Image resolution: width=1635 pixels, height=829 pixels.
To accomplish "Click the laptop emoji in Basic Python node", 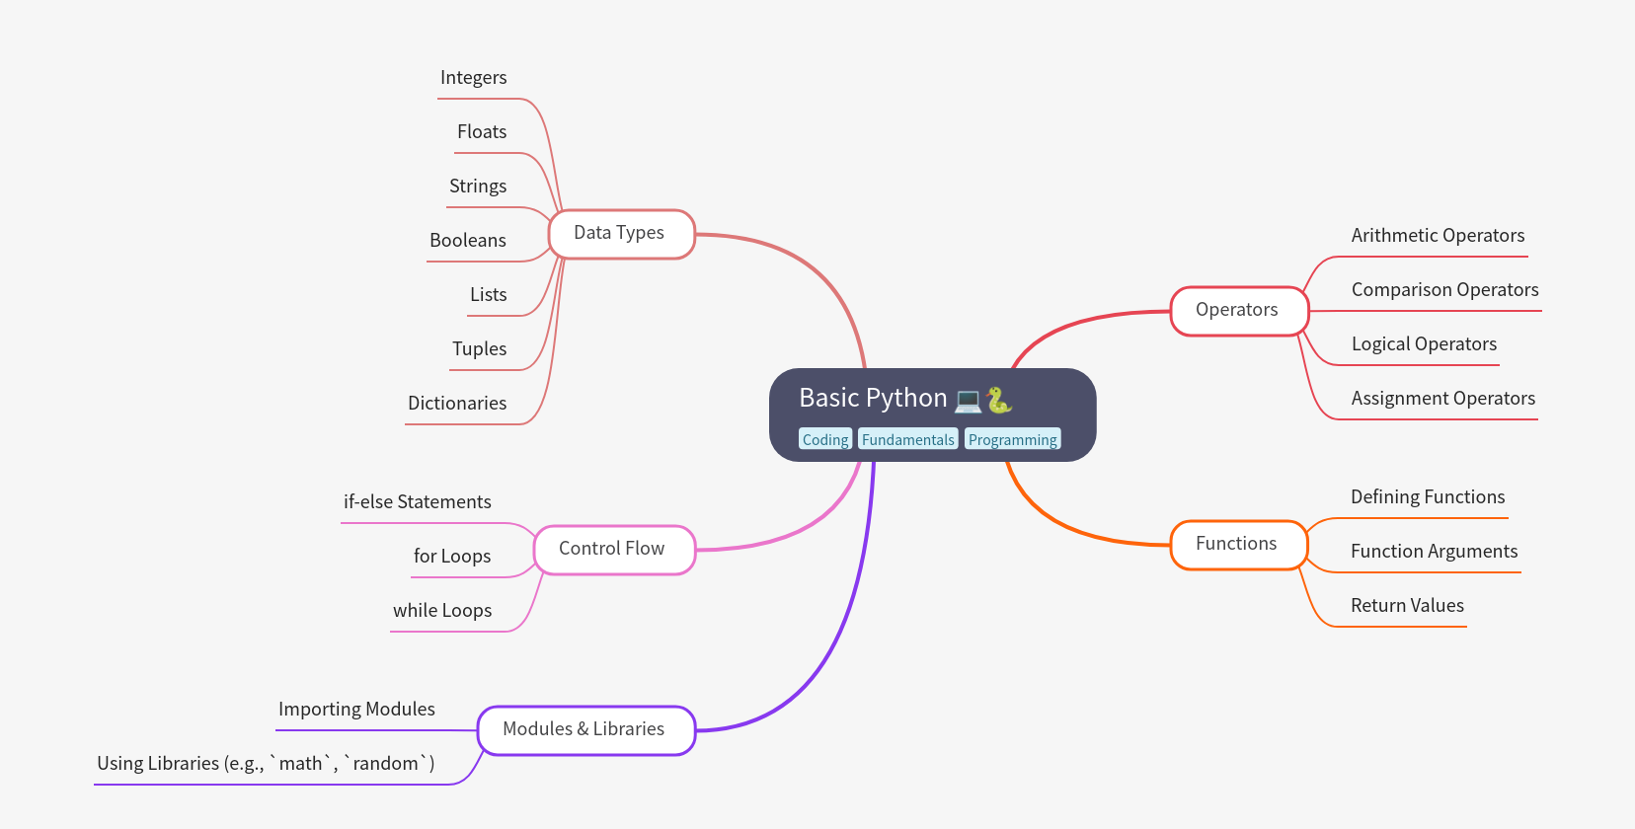I will (968, 400).
